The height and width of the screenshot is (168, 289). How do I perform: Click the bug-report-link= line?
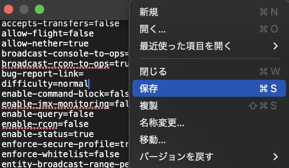[43, 74]
